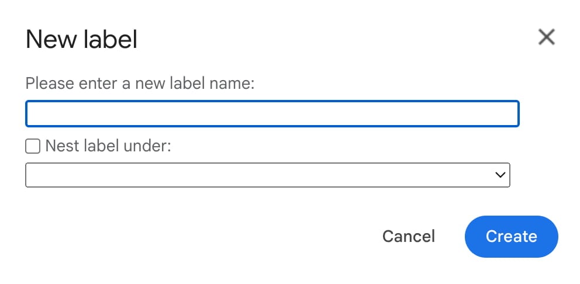Click the chevron arrow in the nest dropdown
This screenshot has height=284, width=580.
click(x=499, y=175)
